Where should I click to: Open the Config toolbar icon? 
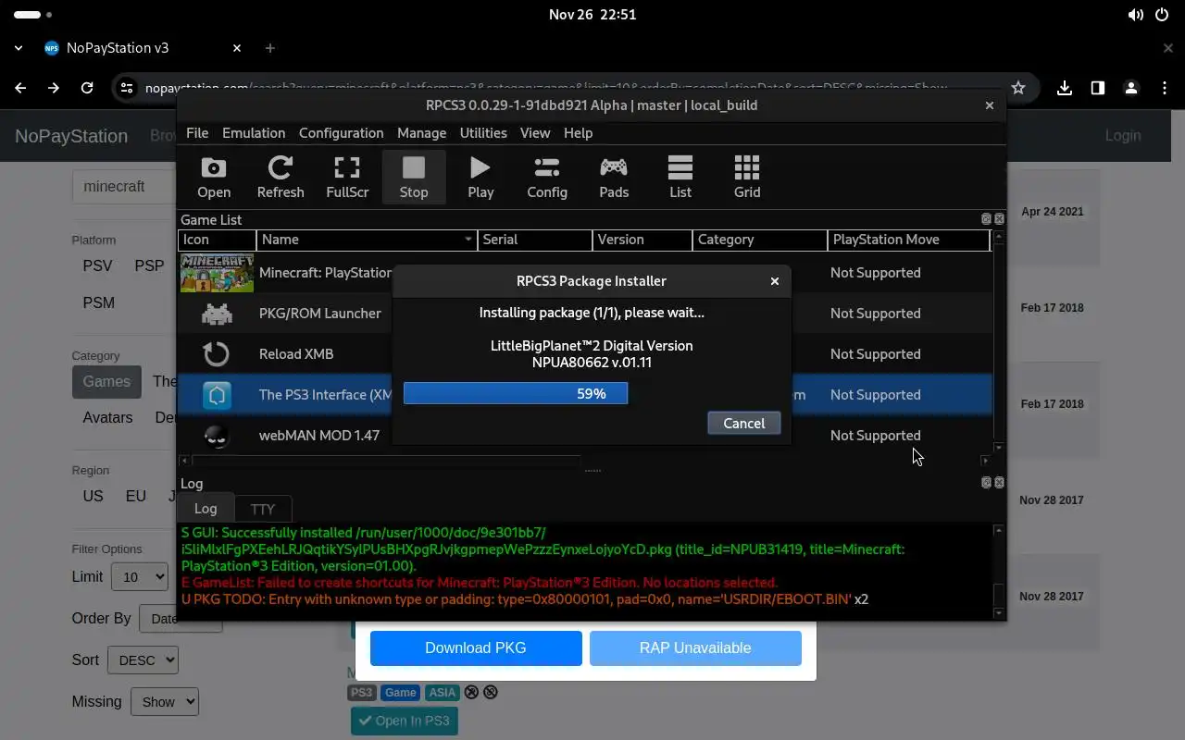547,177
